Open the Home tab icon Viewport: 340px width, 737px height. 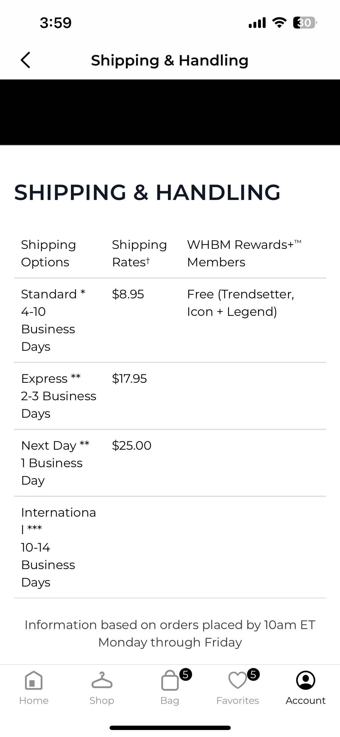pos(34,681)
